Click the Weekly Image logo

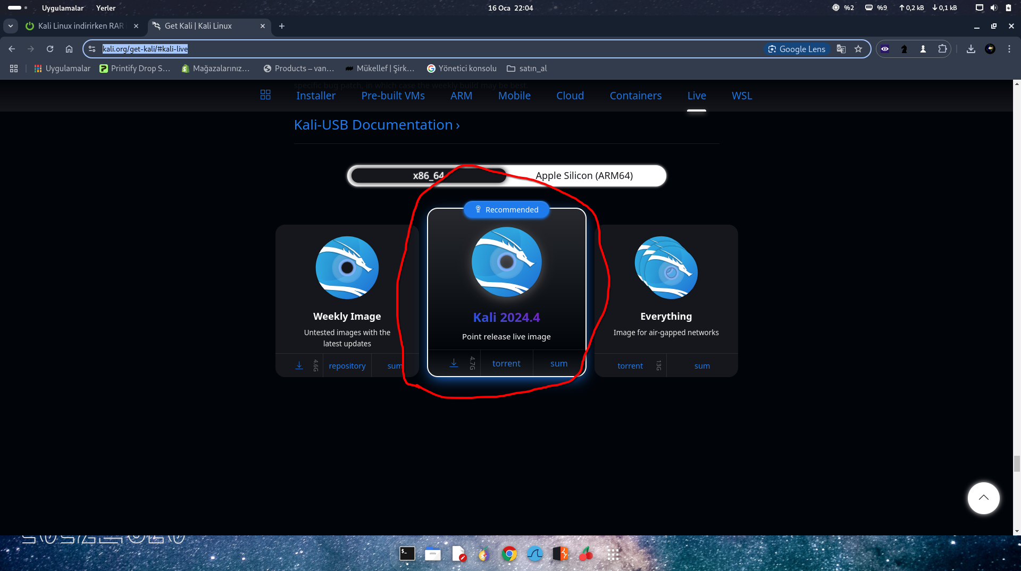pos(347,268)
